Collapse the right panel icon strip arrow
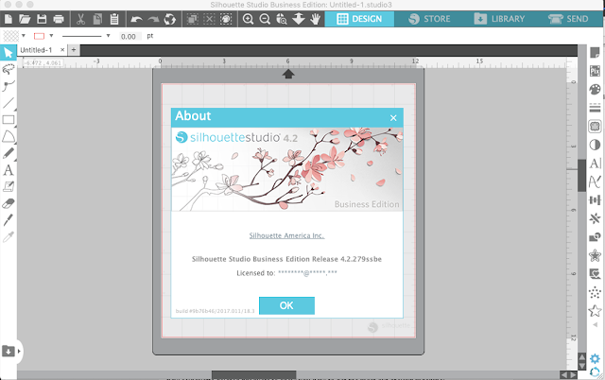 [x=595, y=325]
